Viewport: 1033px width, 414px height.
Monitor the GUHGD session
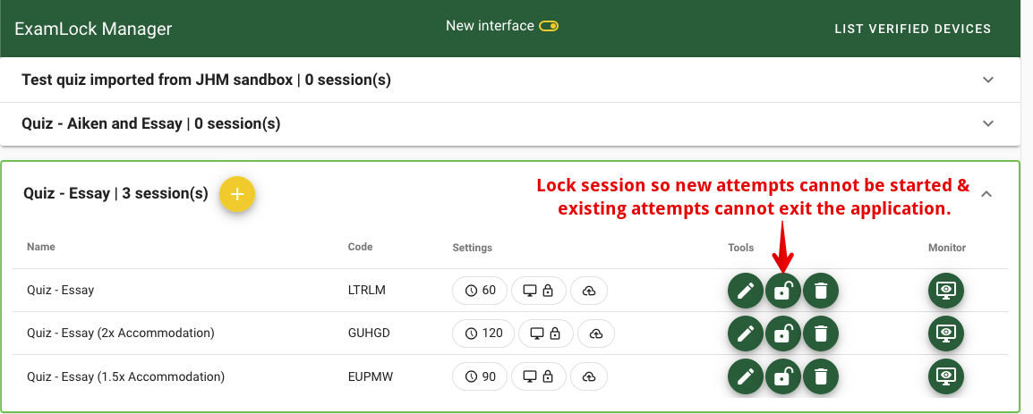coord(946,334)
